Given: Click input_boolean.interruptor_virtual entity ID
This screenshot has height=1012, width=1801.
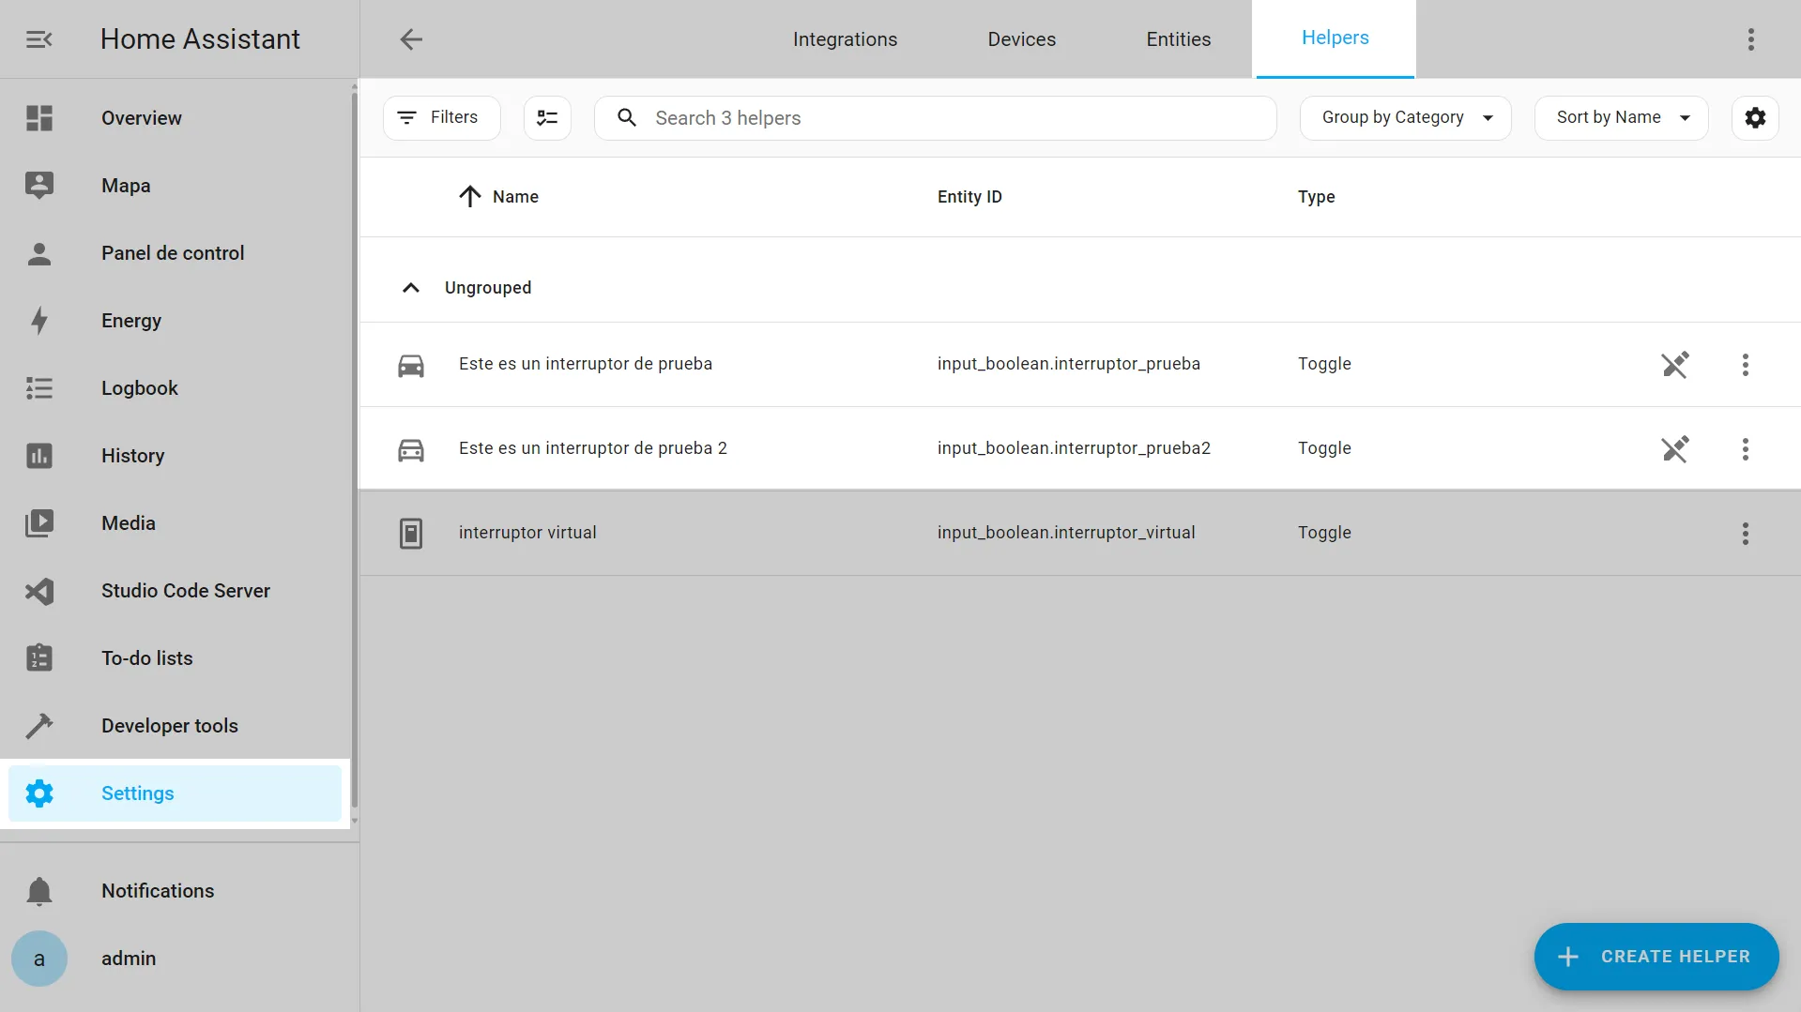Looking at the screenshot, I should pos(1066,533).
